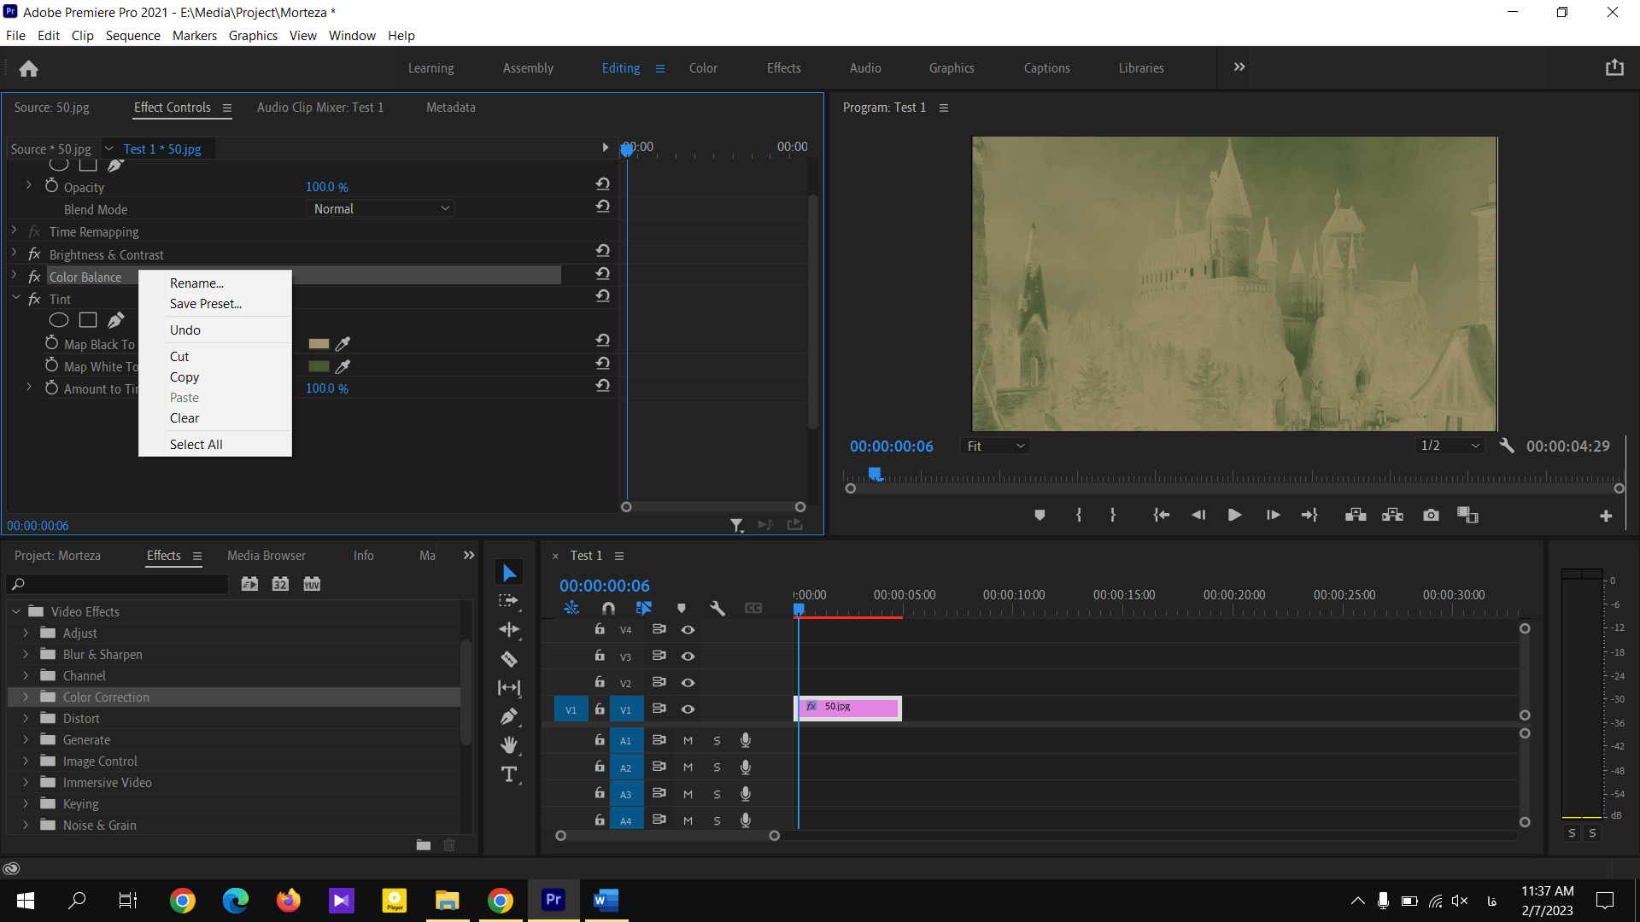Solo track A2
Viewport: 1640px width, 922px height.
click(717, 767)
